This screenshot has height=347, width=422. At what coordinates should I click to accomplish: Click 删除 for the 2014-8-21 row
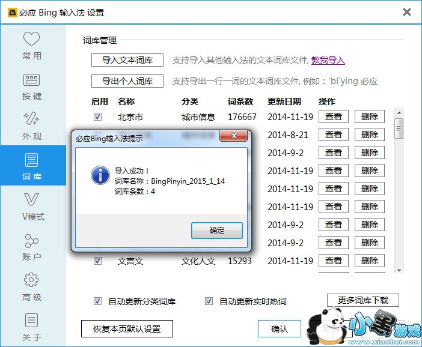(370, 134)
